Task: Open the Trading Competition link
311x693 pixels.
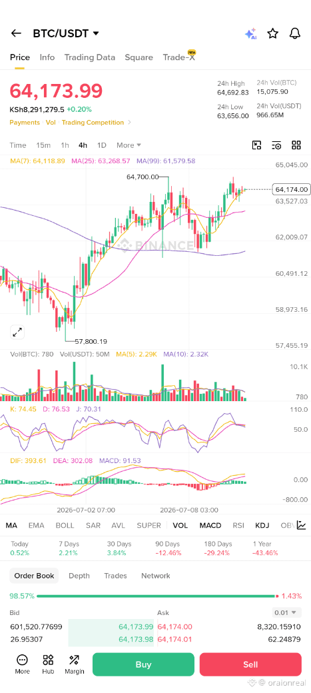Action: 93,123
